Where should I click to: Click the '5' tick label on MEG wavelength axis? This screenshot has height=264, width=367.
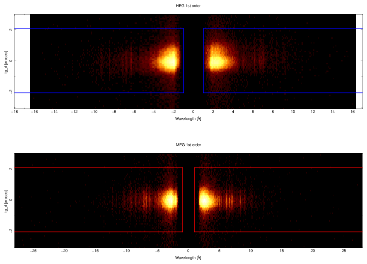[219, 251]
